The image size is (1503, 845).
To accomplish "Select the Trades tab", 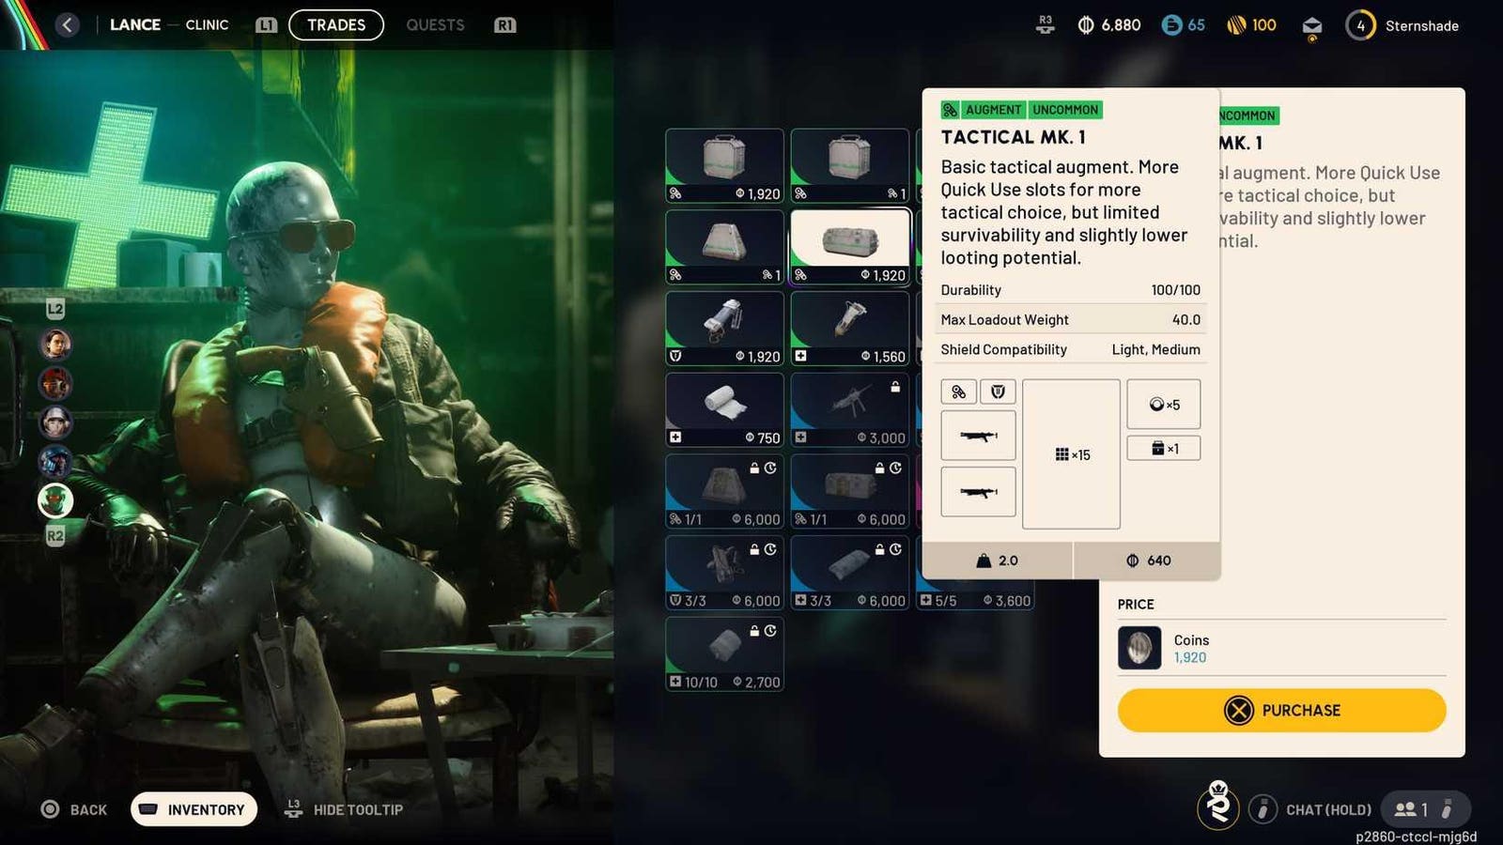I will click(335, 25).
